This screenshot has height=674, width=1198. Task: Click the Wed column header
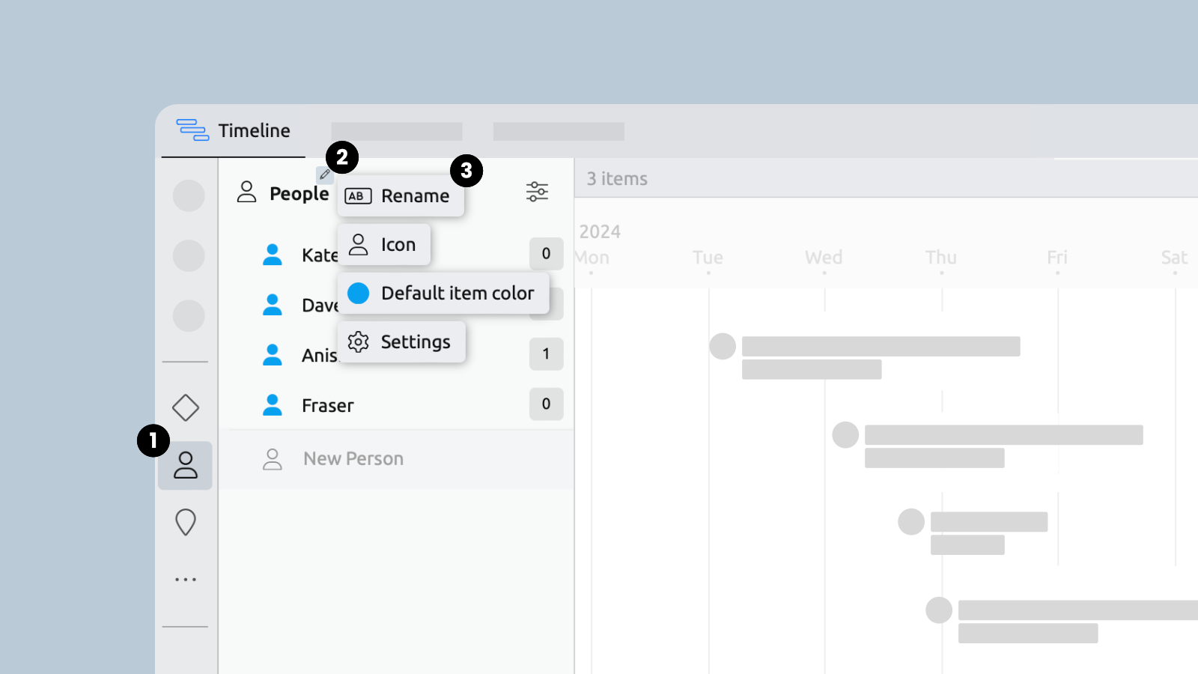(824, 258)
